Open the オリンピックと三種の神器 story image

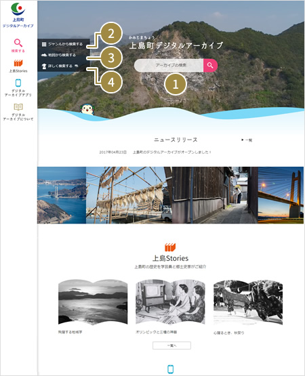click(170, 302)
